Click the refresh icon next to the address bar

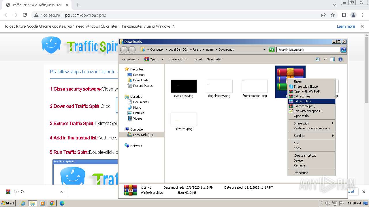tap(272, 50)
